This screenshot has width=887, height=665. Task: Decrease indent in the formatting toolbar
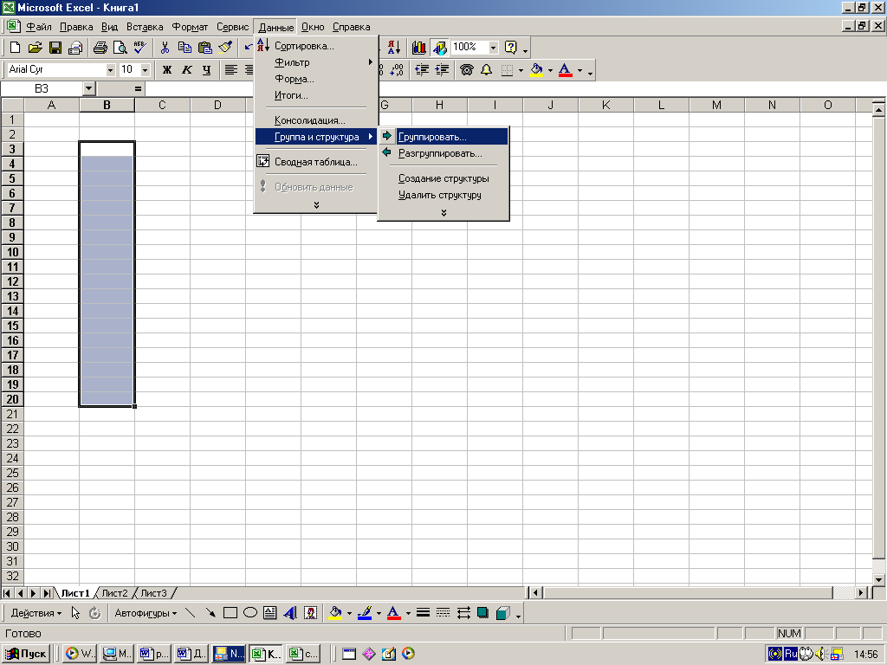pyautogui.click(x=422, y=69)
